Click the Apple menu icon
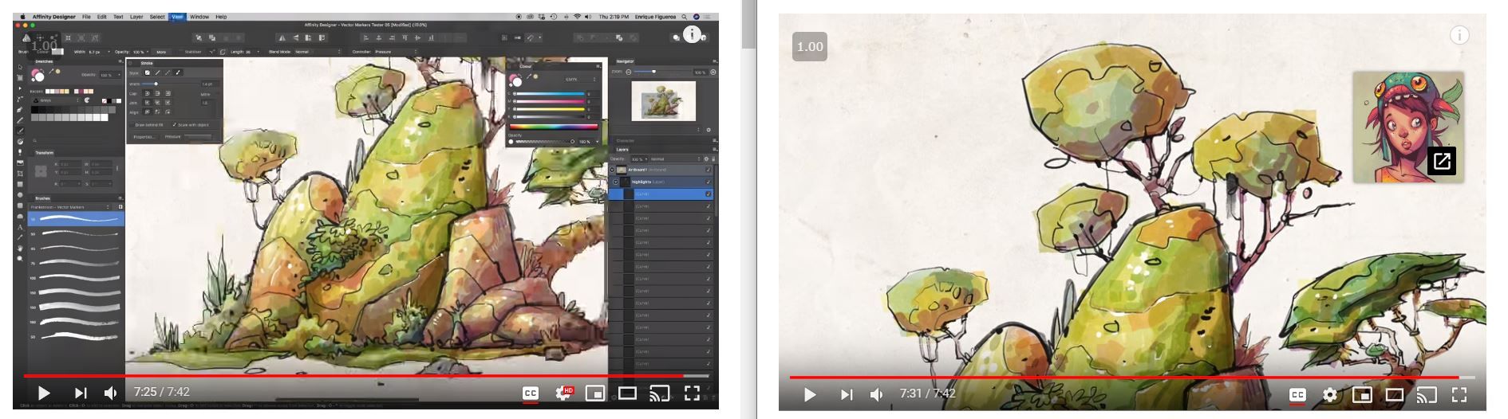The width and height of the screenshot is (1508, 419). [22, 16]
